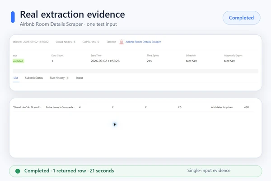This screenshot has height=181, width=271.
Task: Click the table cell showing 2.5
Action: point(180,107)
